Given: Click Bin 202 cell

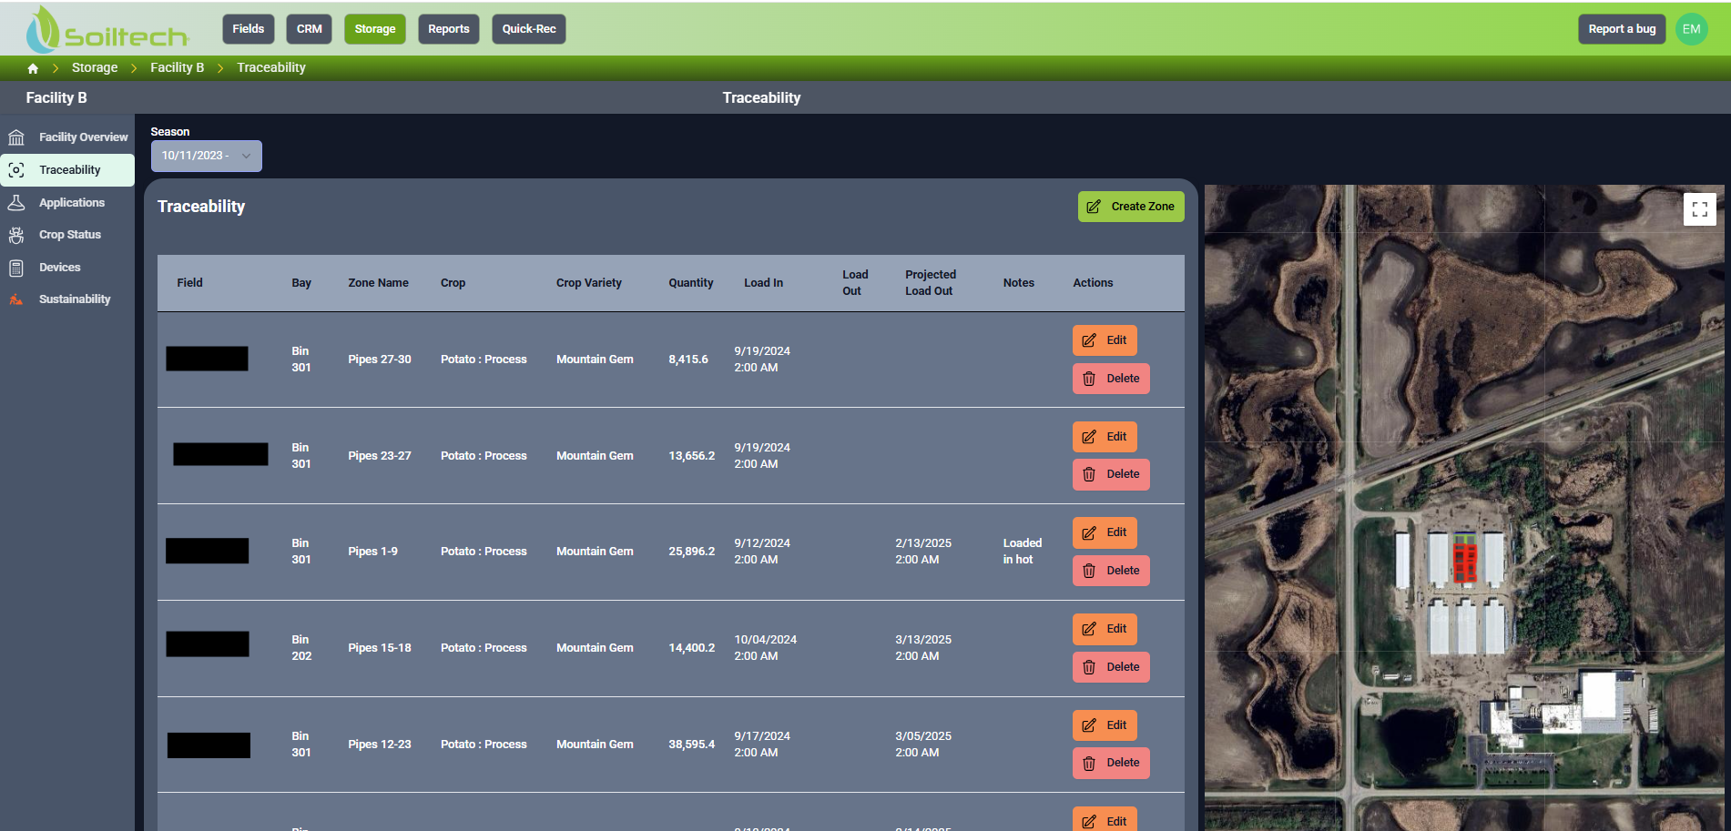Looking at the screenshot, I should [301, 648].
